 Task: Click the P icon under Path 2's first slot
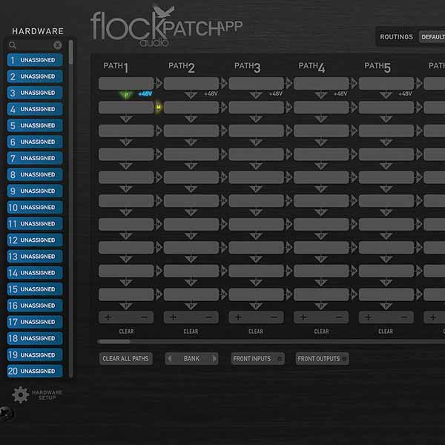click(191, 95)
